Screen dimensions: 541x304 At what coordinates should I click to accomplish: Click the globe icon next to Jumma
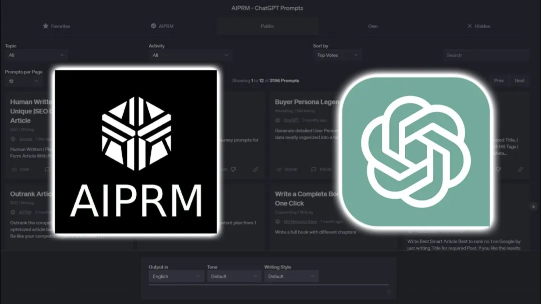tap(13, 139)
